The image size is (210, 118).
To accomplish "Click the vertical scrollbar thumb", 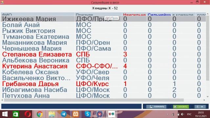I will (x=208, y=48).
